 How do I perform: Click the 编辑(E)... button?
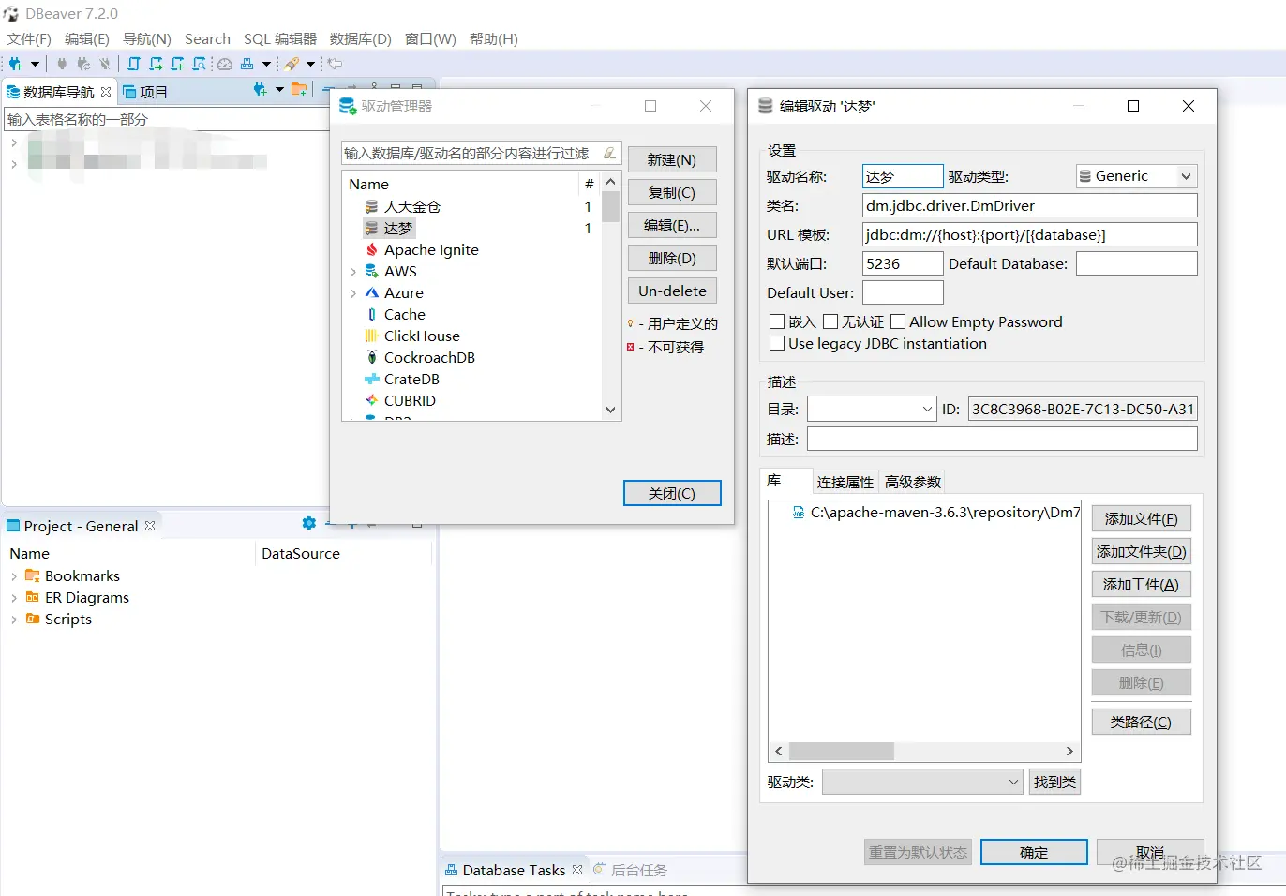(672, 225)
